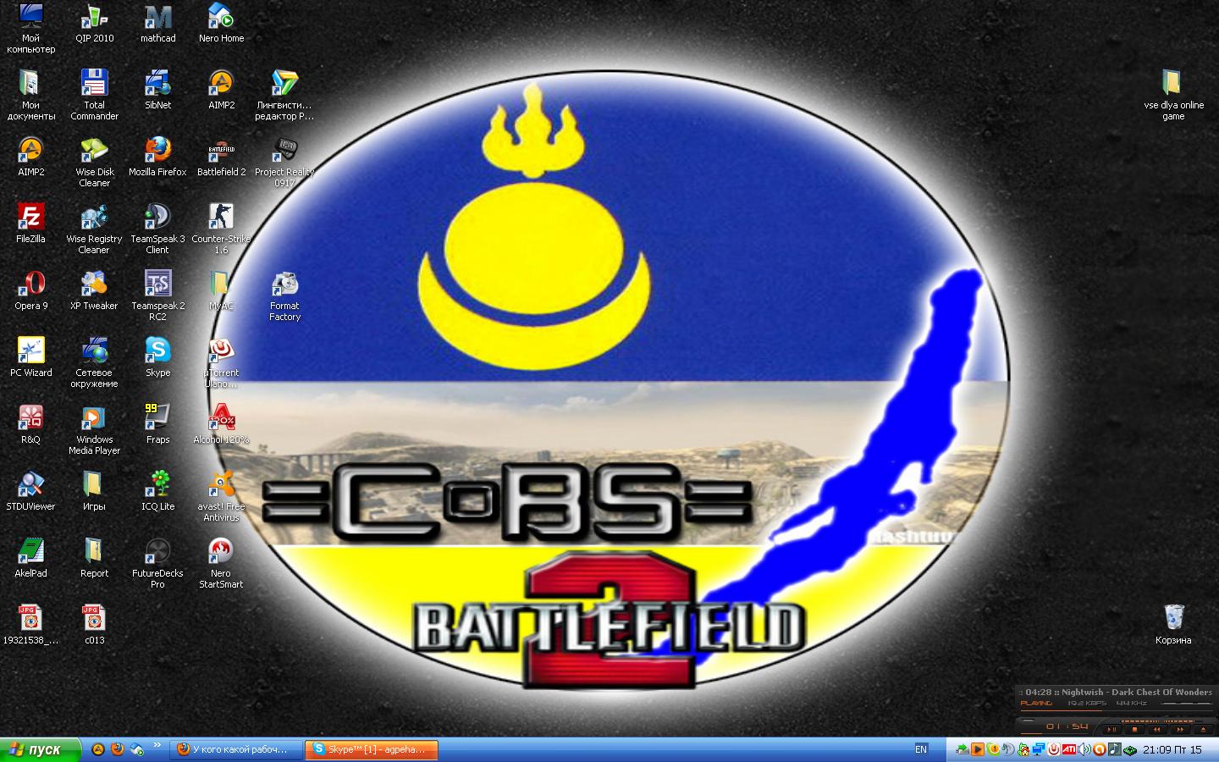Switch to the Firefox taskbar window

236,749
